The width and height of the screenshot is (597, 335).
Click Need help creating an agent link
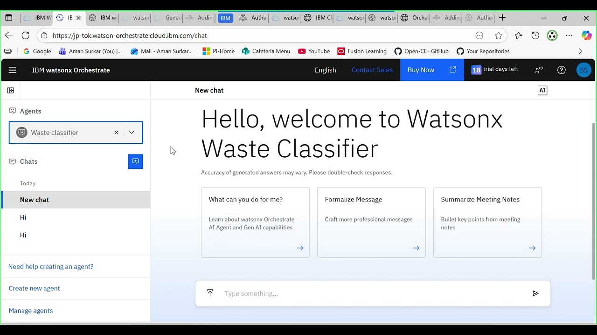pos(51,267)
